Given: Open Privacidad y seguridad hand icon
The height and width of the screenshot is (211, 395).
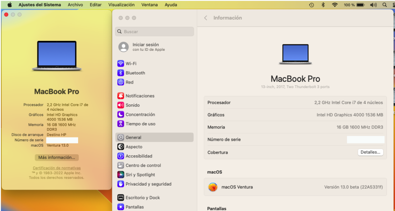Looking at the screenshot, I should 121,184.
